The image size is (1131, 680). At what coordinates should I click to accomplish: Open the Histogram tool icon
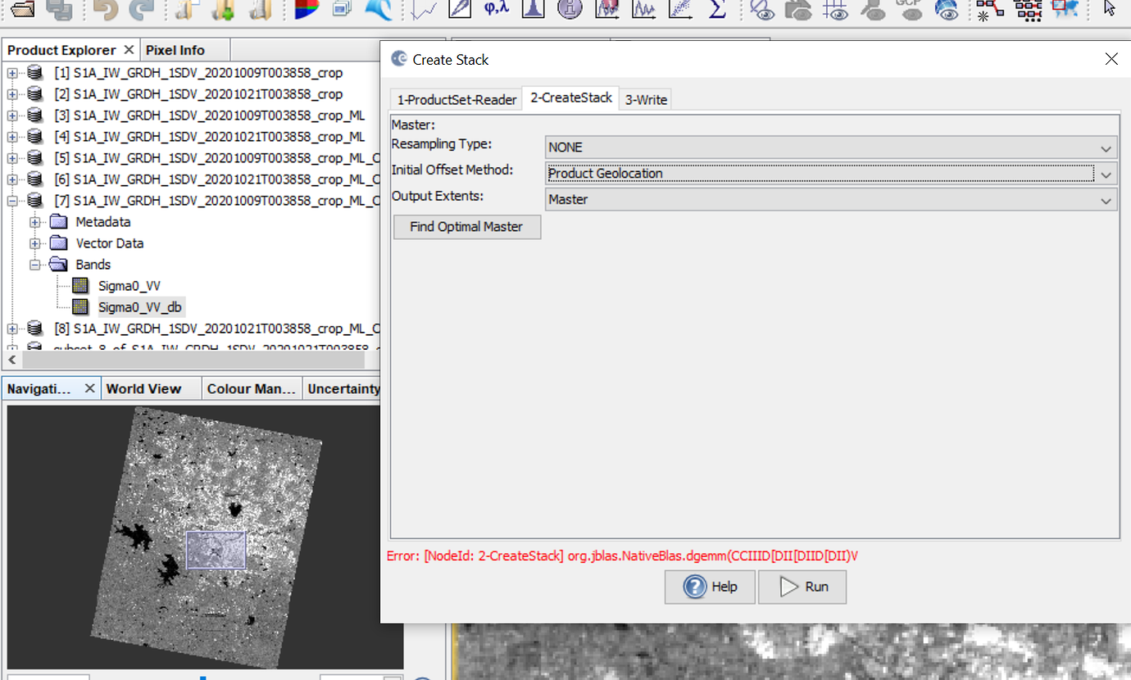[534, 8]
